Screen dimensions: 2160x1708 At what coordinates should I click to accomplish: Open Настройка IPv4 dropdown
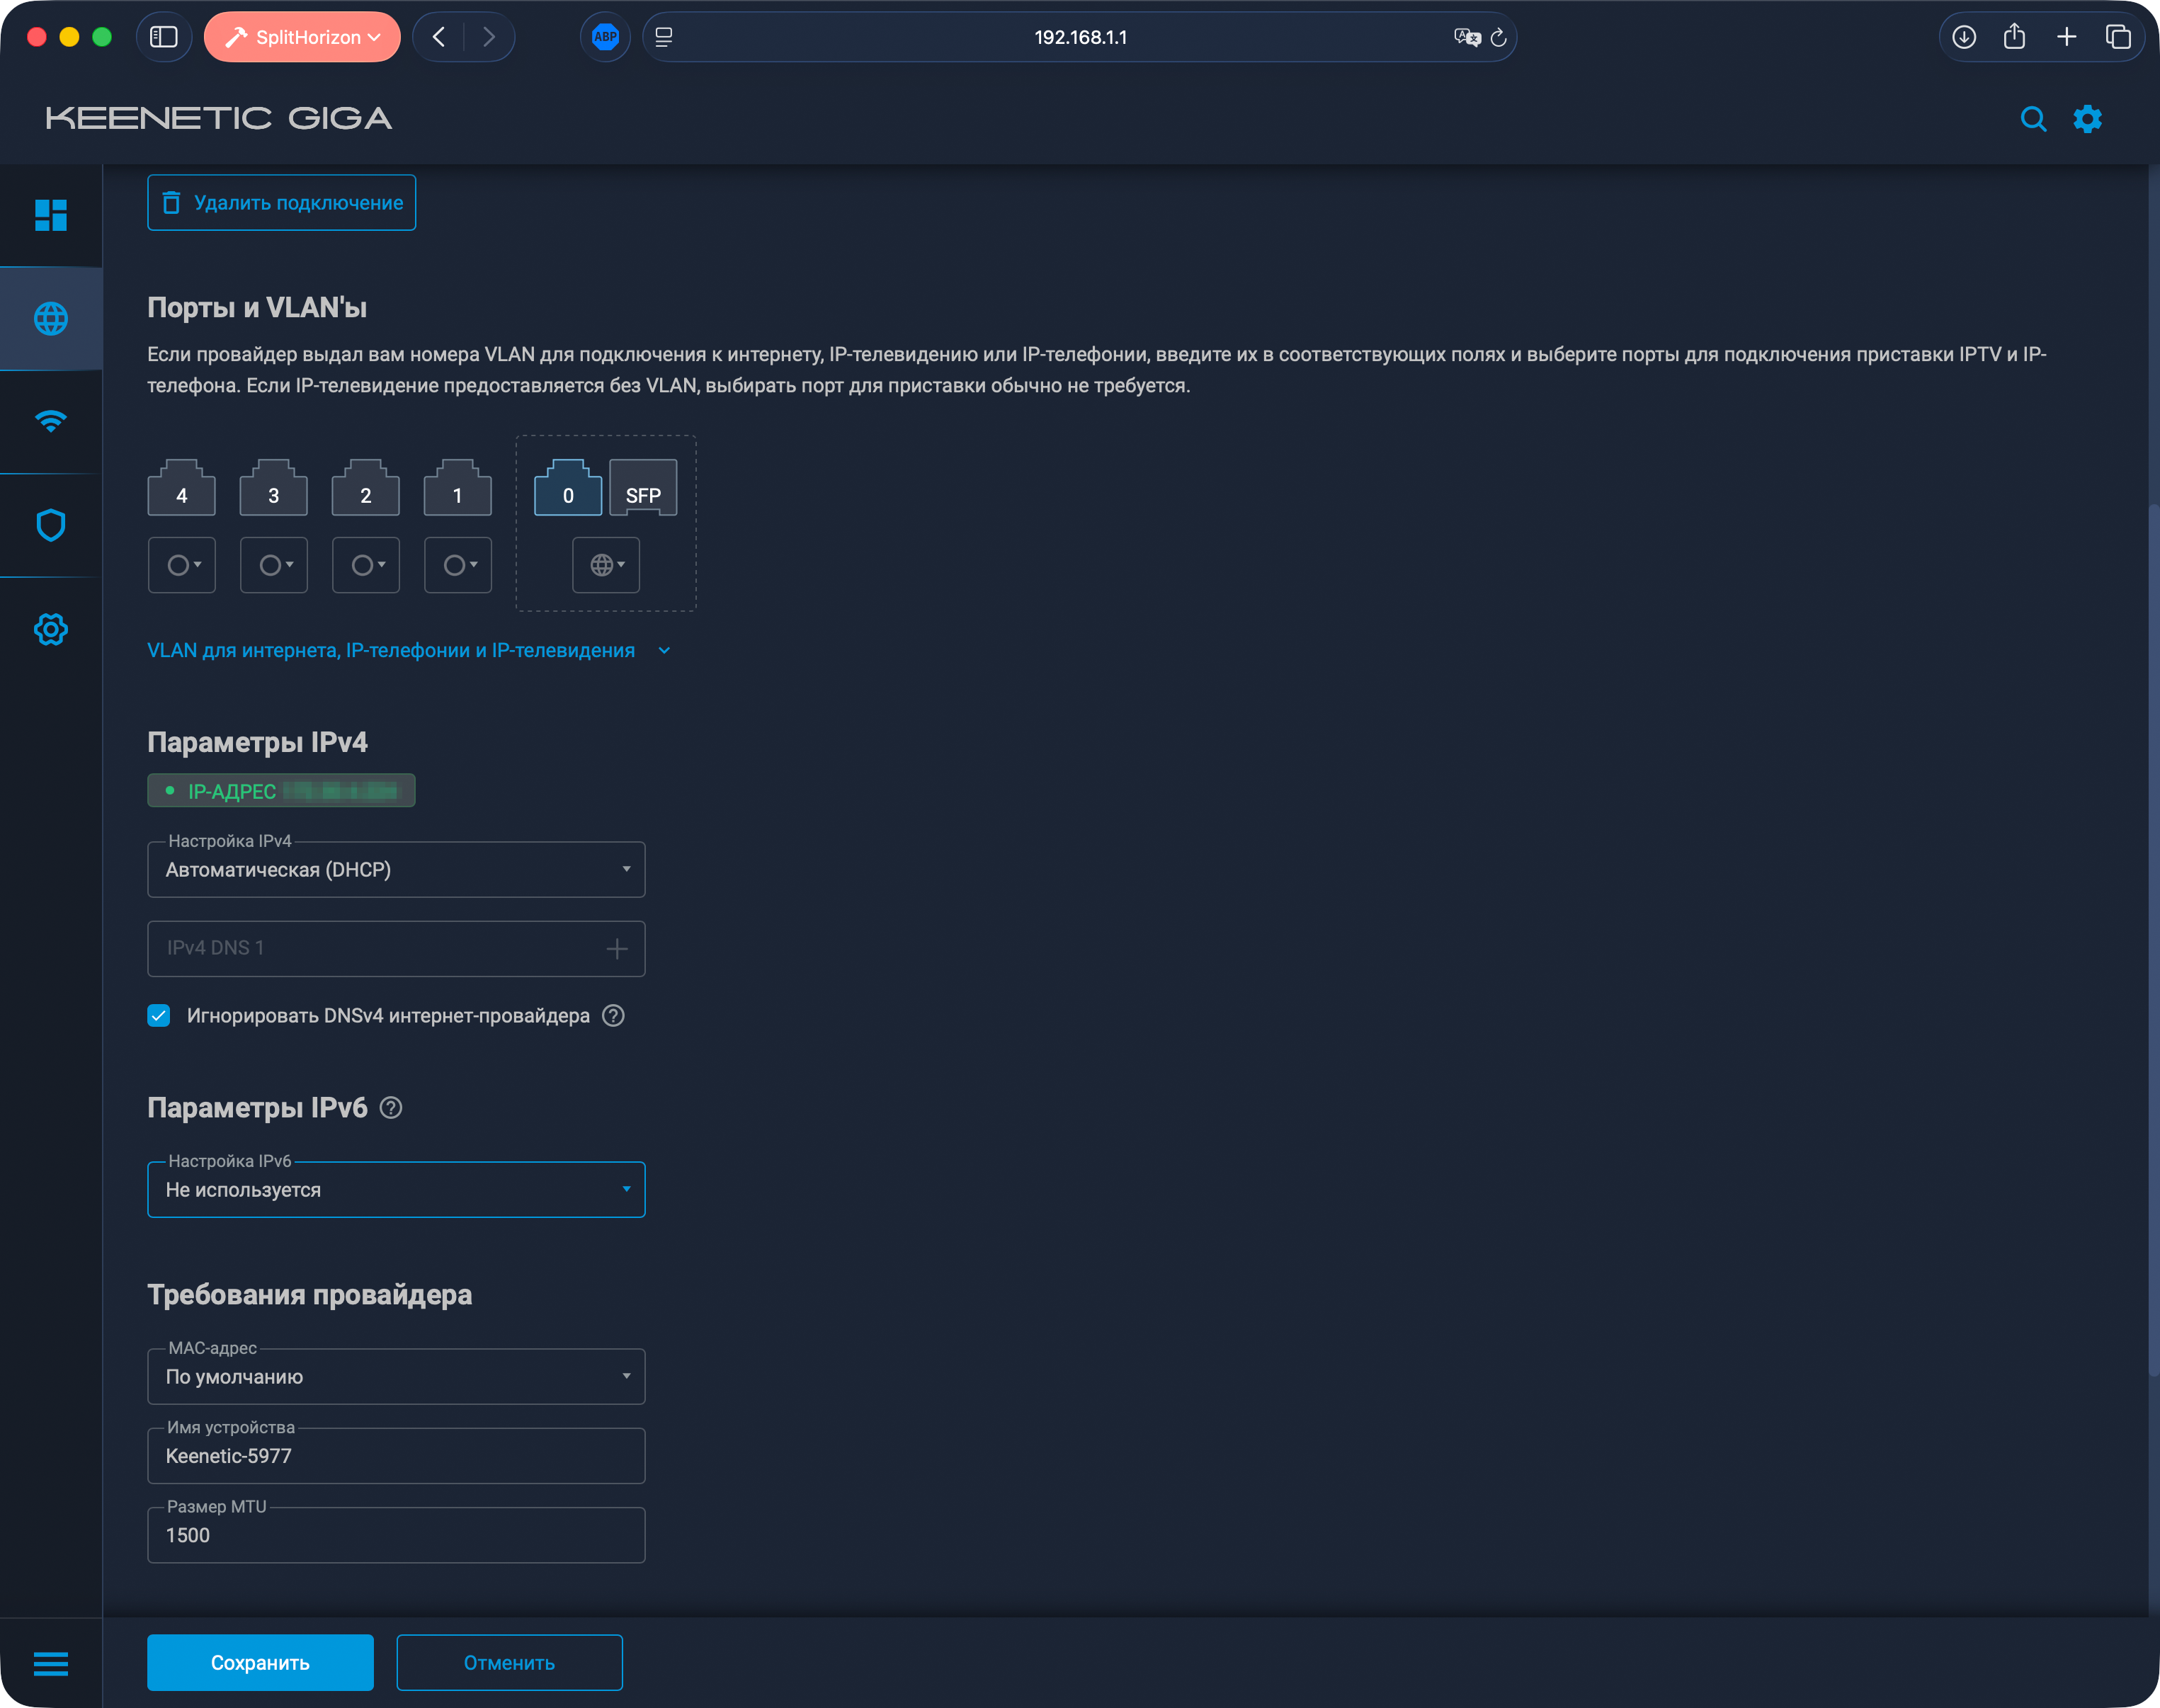[x=396, y=869]
